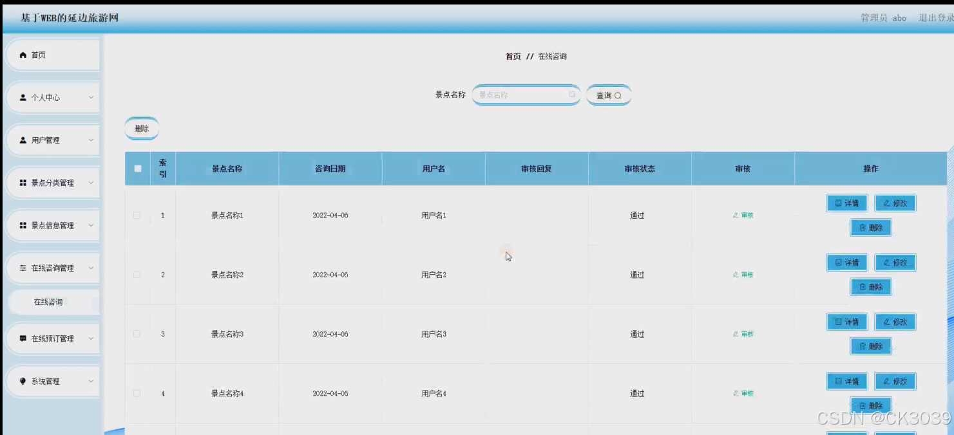Click the row 删除 button for 景点名称4
Screen dimensions: 954x435
tap(871, 405)
